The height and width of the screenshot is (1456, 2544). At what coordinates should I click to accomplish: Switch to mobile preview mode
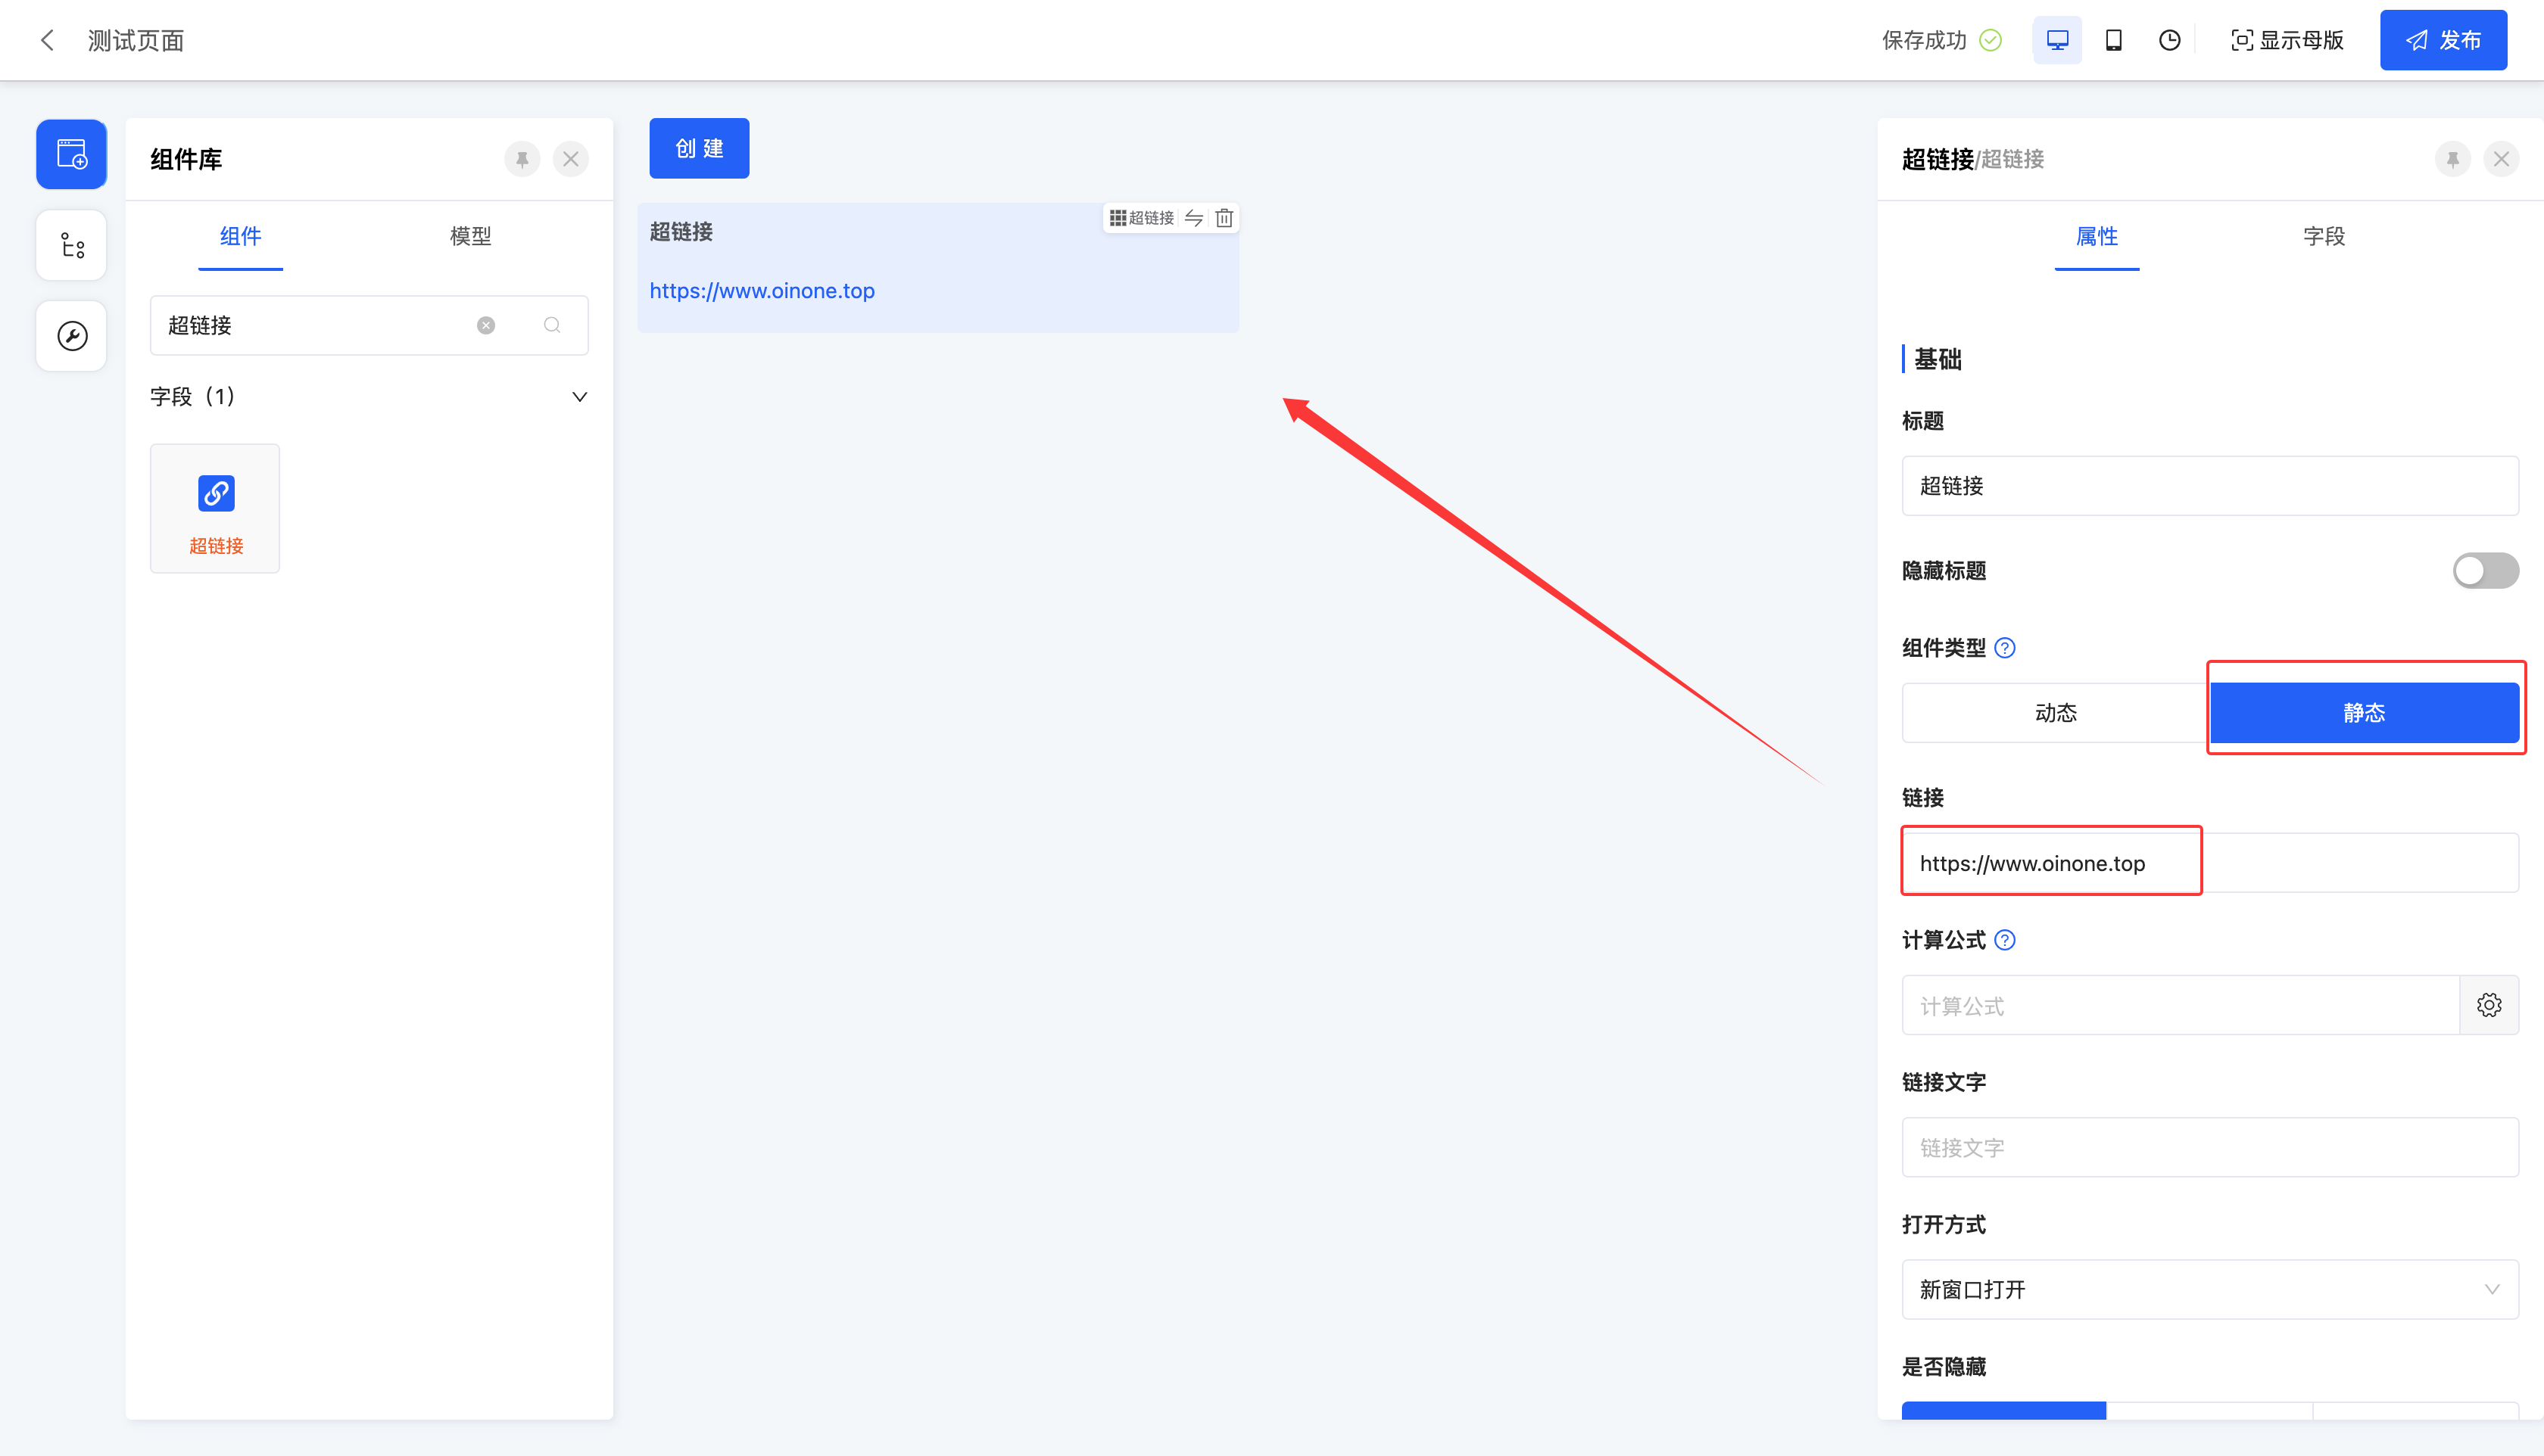click(2113, 40)
